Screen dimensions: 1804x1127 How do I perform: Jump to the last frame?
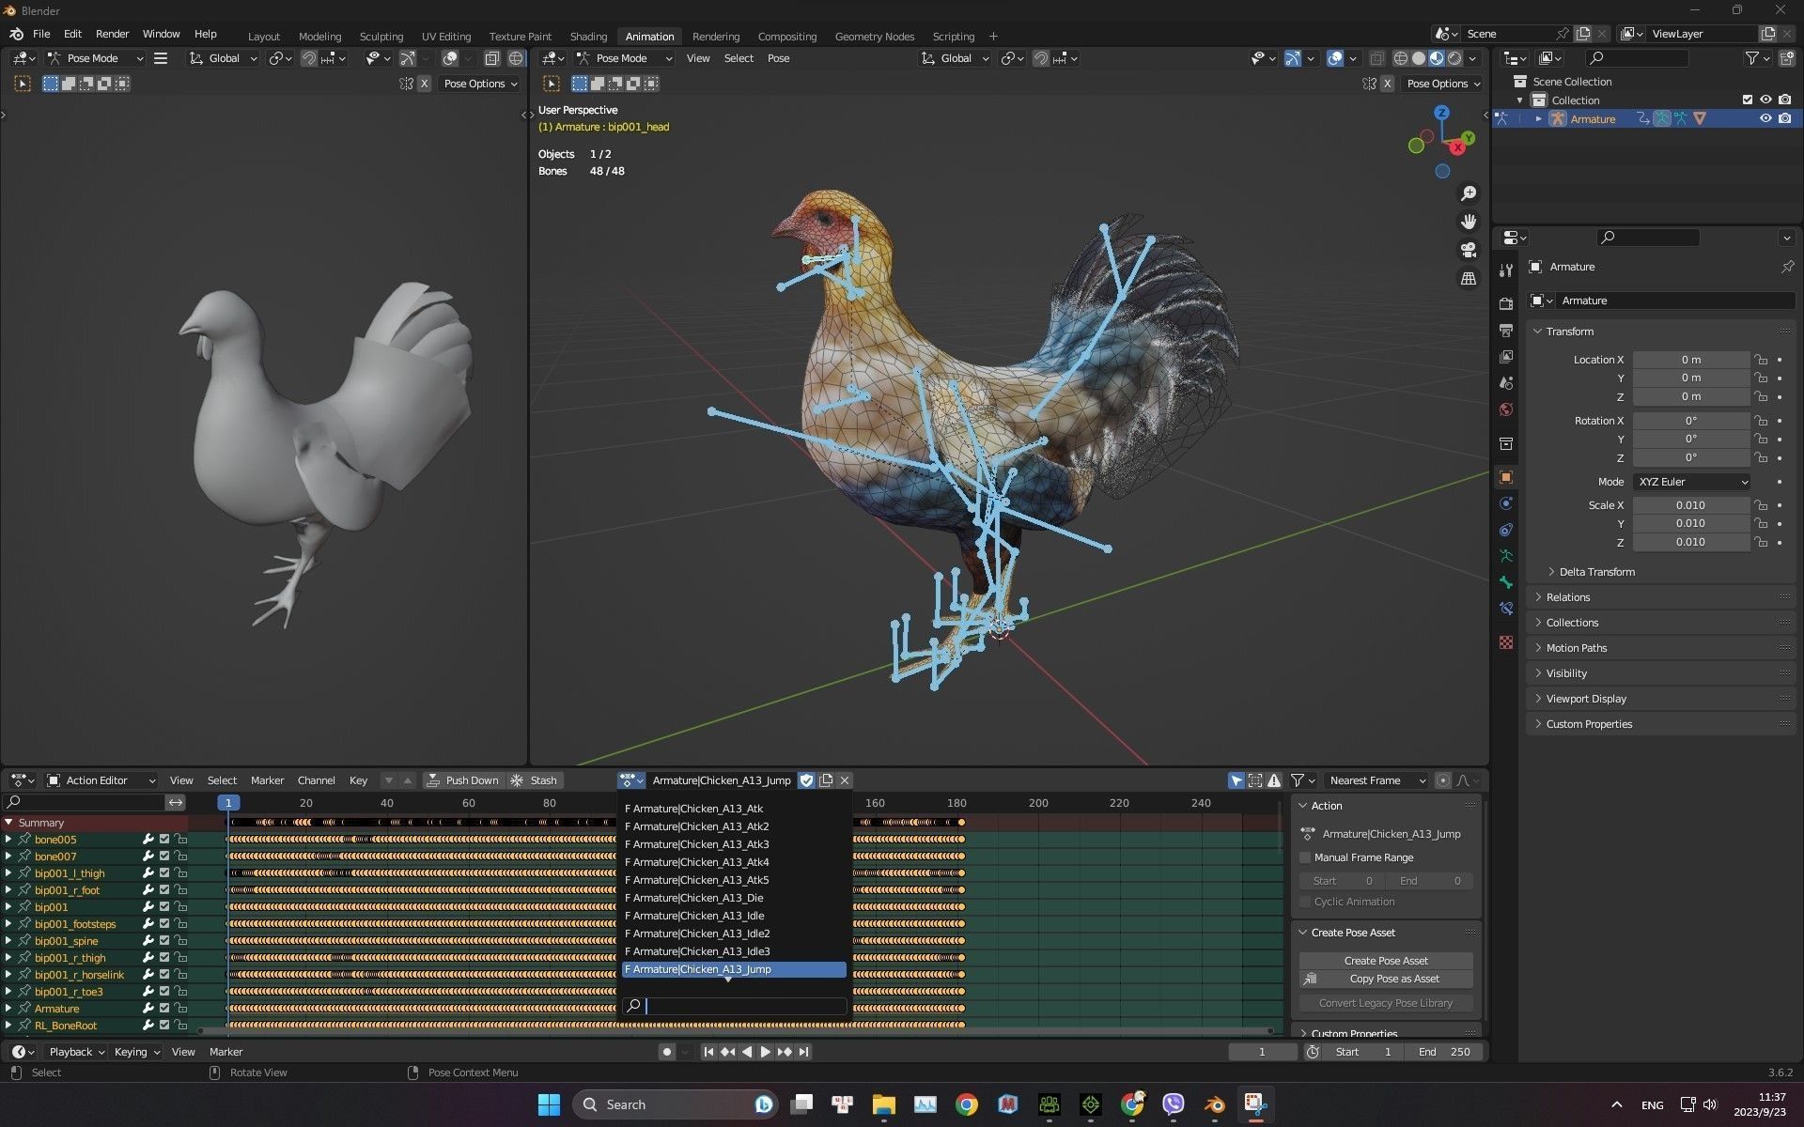click(x=804, y=1052)
